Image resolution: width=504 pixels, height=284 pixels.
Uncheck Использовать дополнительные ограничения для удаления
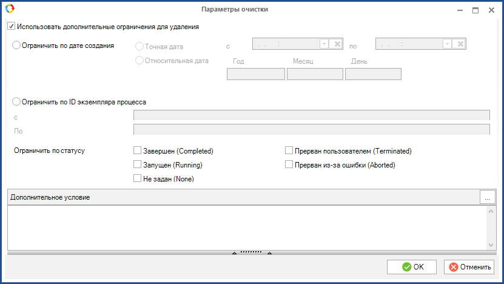point(11,27)
